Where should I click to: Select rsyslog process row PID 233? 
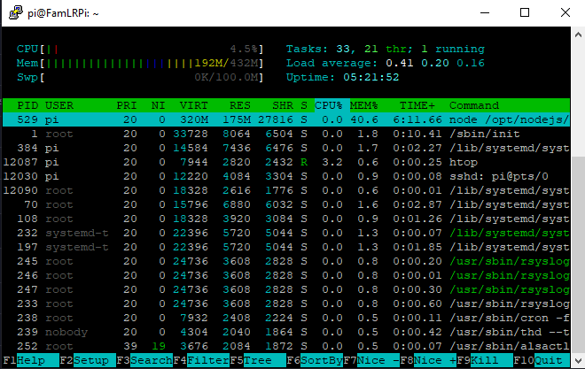286,304
